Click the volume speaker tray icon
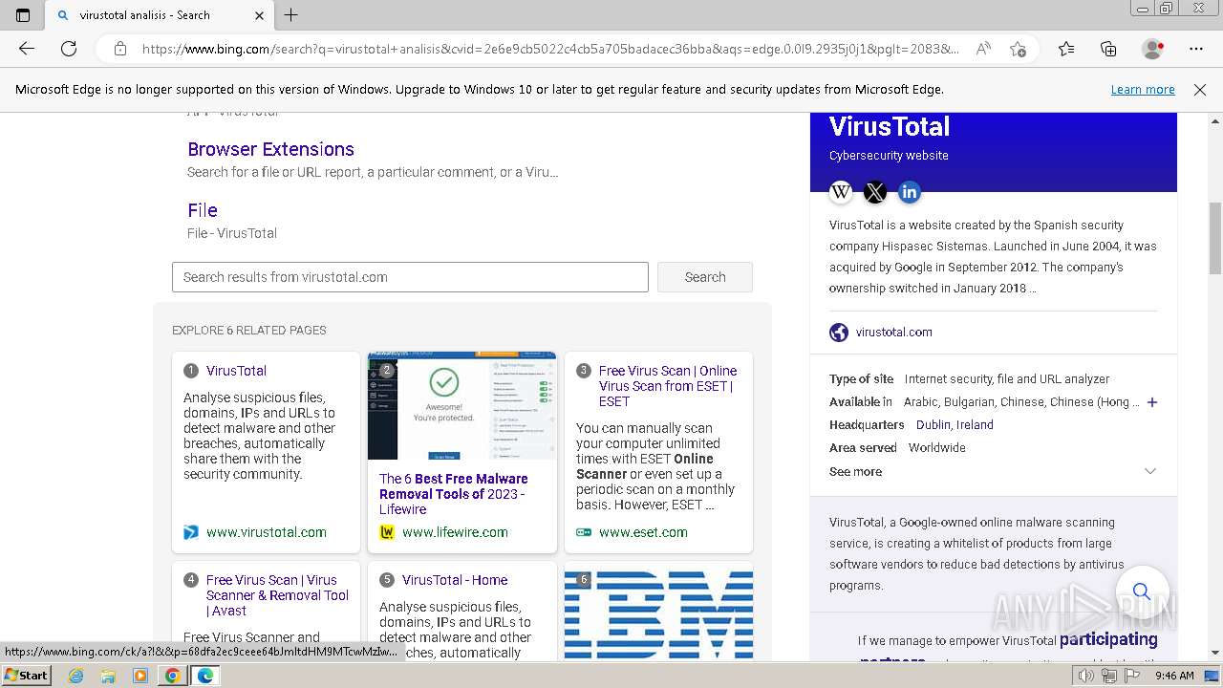1223x688 pixels. tap(1086, 676)
